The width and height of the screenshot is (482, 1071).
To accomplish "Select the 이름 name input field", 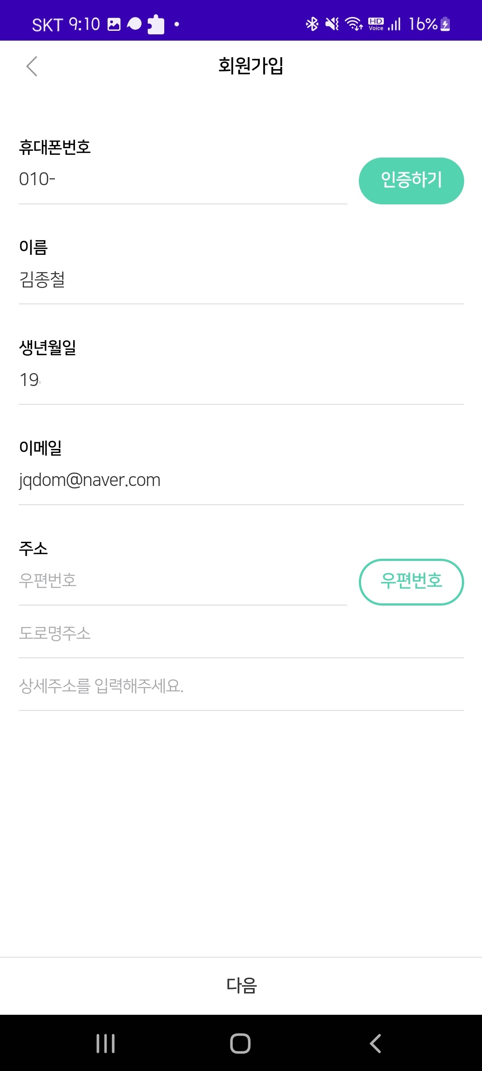I will click(x=241, y=280).
